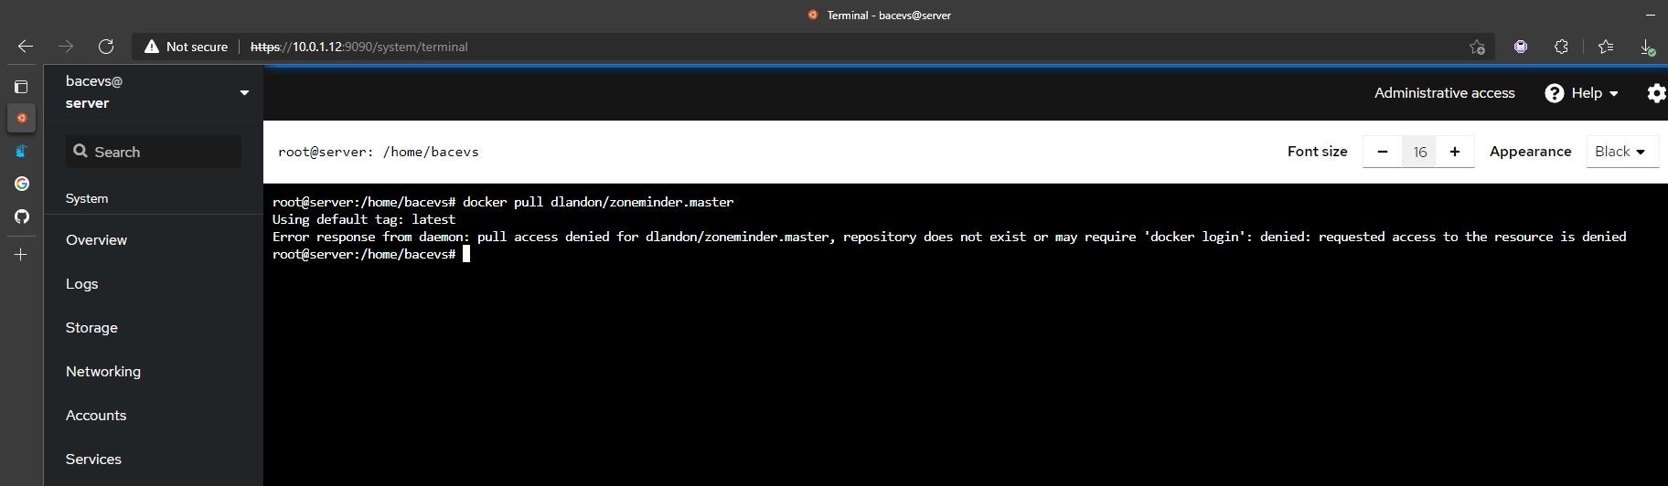Minimize the browser window
This screenshot has height=486, width=1668.
point(1651,15)
